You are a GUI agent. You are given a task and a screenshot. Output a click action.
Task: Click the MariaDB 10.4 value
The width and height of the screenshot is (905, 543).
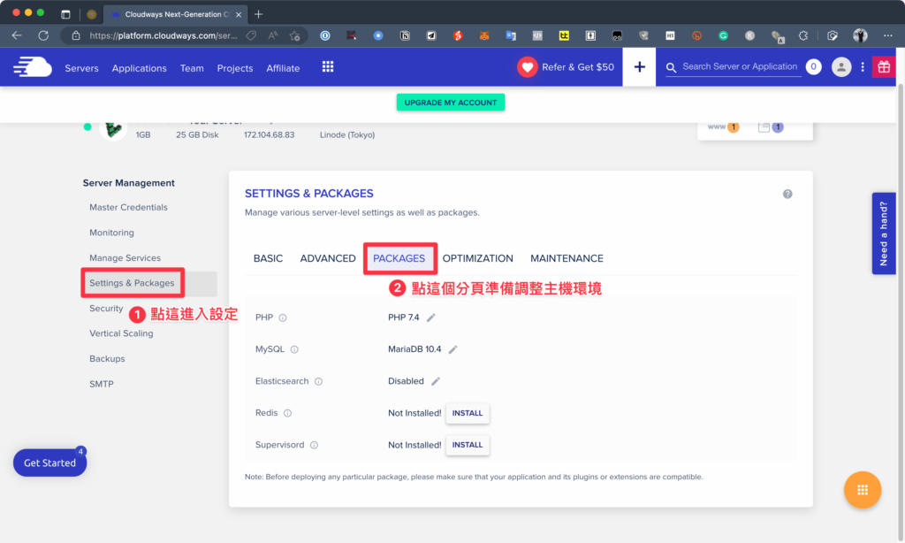pos(414,349)
